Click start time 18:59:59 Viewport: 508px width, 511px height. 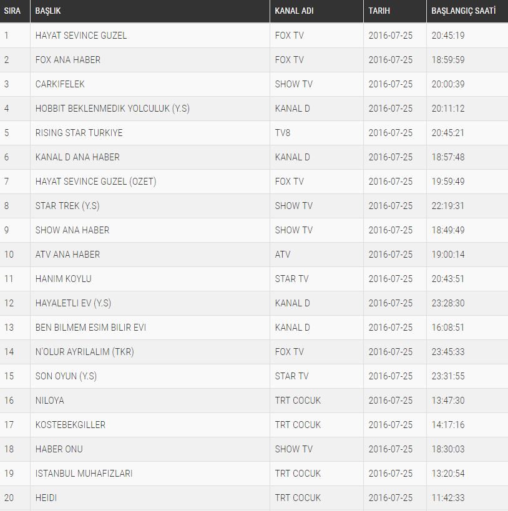[x=448, y=60]
